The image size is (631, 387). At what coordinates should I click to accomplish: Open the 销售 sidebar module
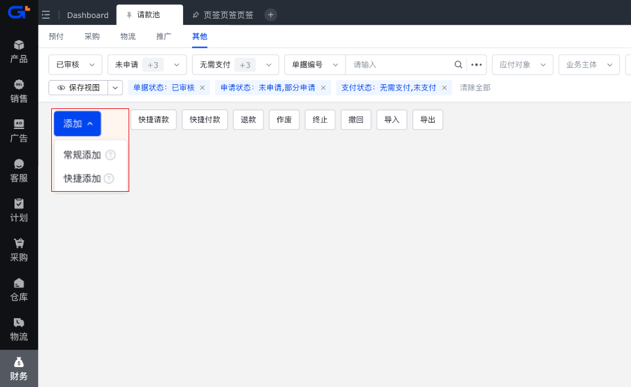[19, 91]
